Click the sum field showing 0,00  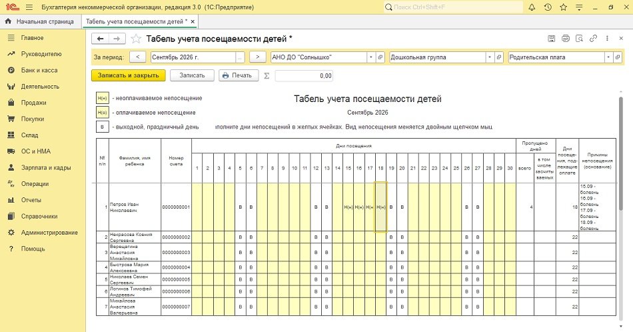click(304, 75)
